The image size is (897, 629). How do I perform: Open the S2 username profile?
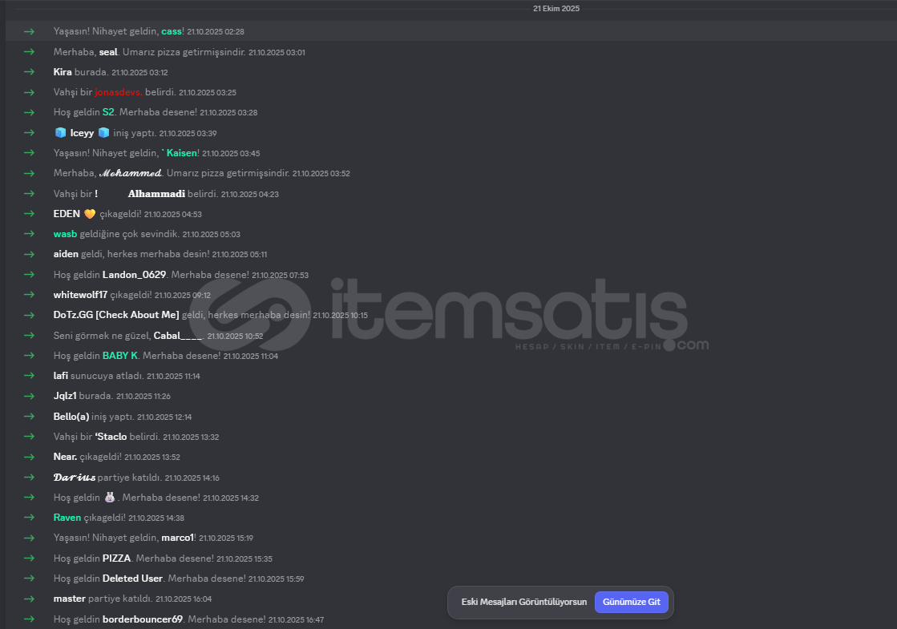click(108, 112)
